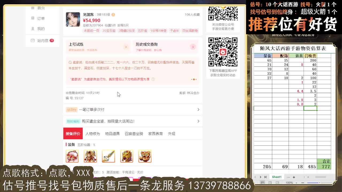
Task: Select the page layout view icon
Action: (270, 183)
